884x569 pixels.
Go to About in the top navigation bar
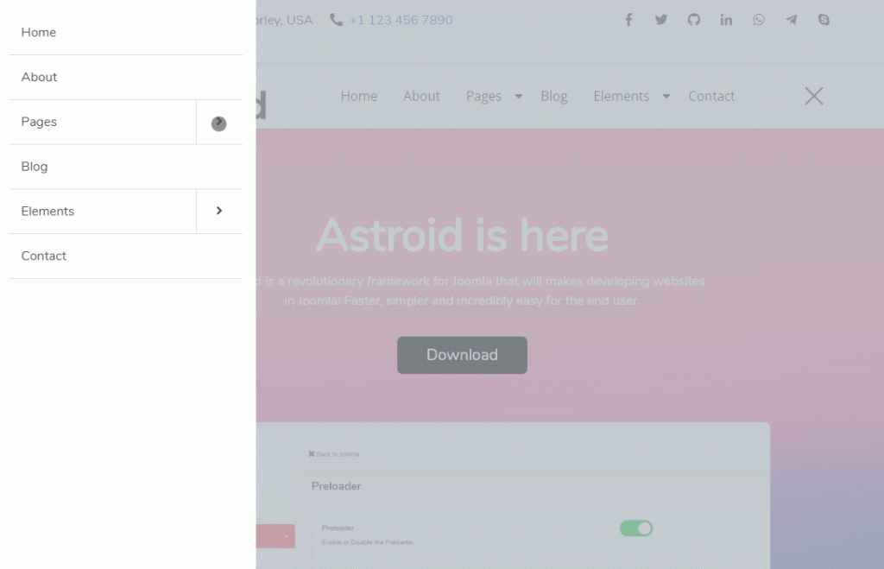pyautogui.click(x=421, y=97)
